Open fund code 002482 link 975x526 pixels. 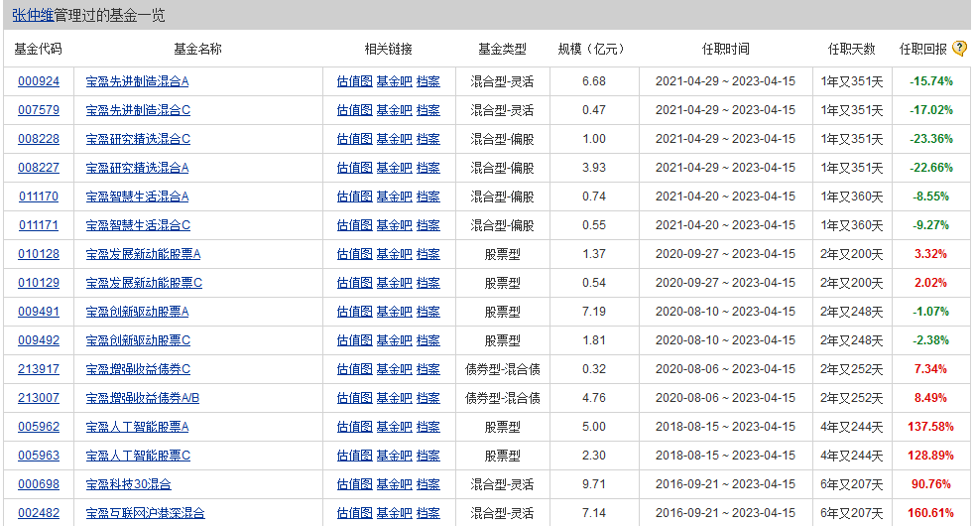39,513
